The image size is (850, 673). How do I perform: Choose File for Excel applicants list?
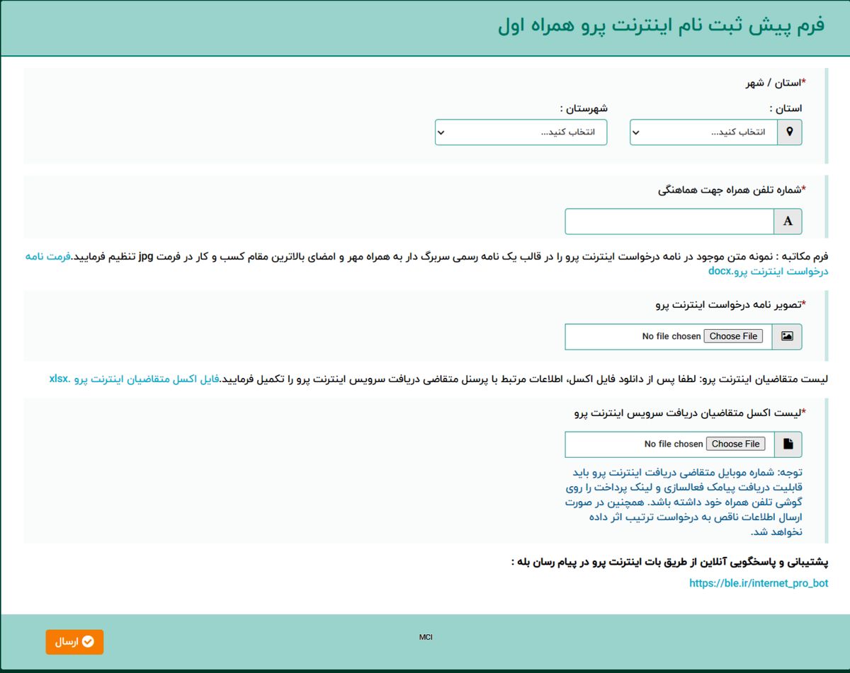pyautogui.click(x=735, y=444)
